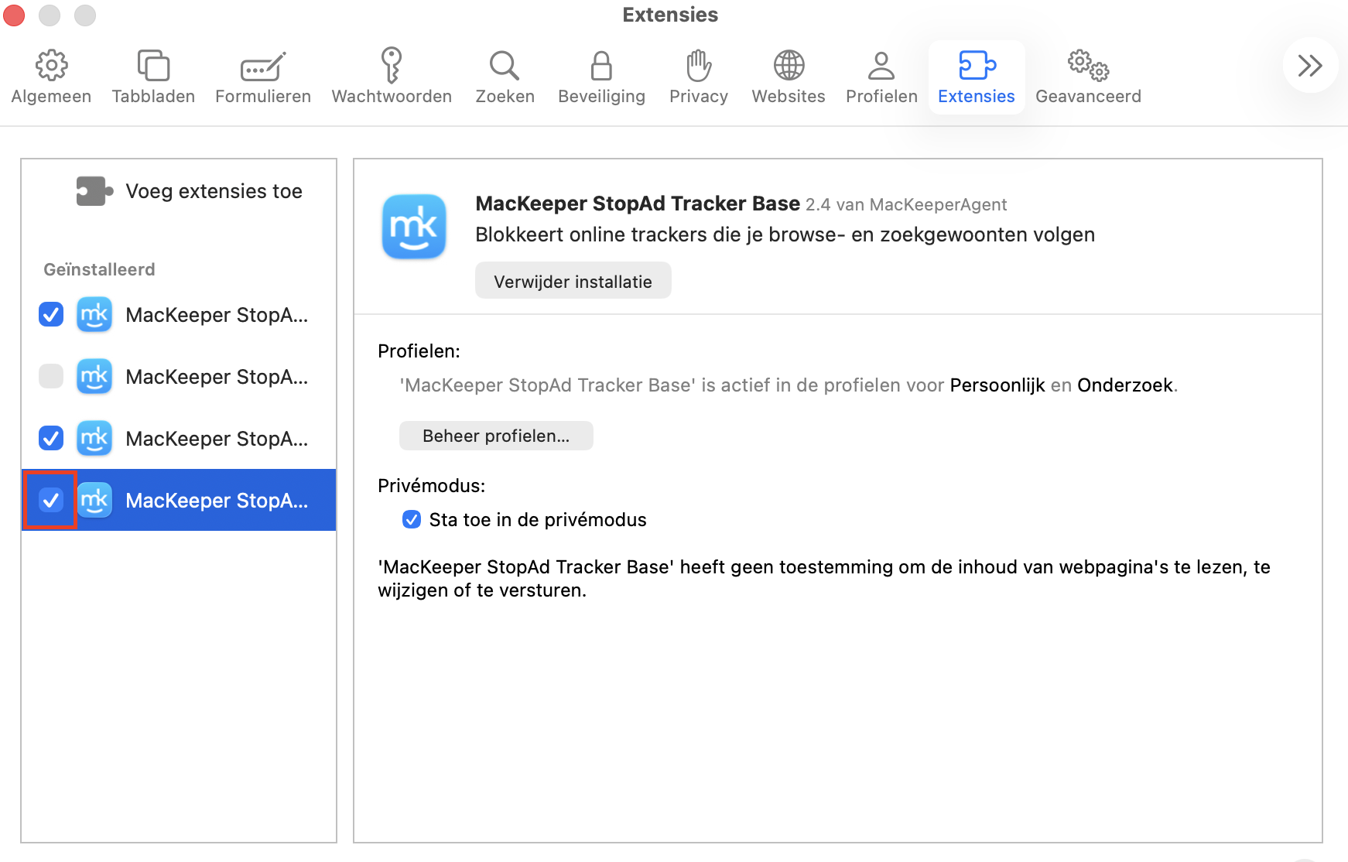This screenshot has width=1348, height=862.
Task: Open the Extensies puzzle icon
Action: pyautogui.click(x=977, y=66)
